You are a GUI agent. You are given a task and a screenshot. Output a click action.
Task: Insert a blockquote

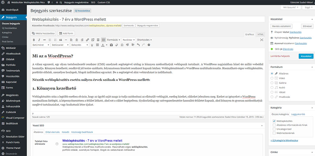61,40
